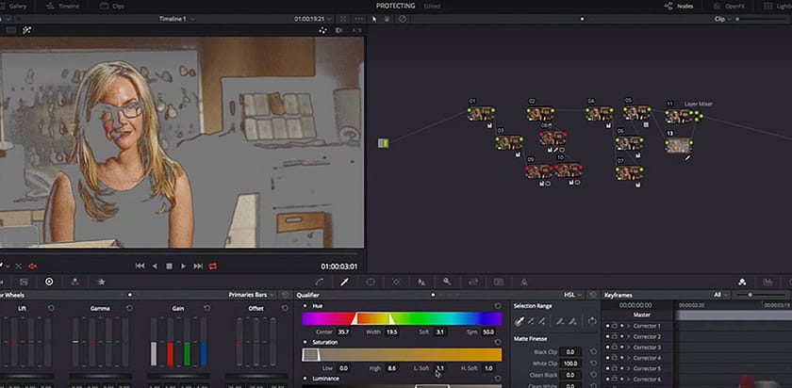The width and height of the screenshot is (792, 388).
Task: Select the arrow pointer tool above nodes
Action: click(x=374, y=19)
